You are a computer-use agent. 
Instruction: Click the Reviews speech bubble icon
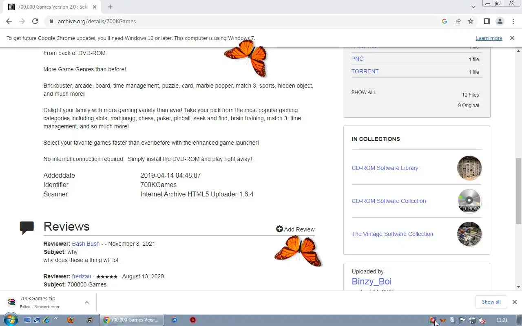point(27,227)
